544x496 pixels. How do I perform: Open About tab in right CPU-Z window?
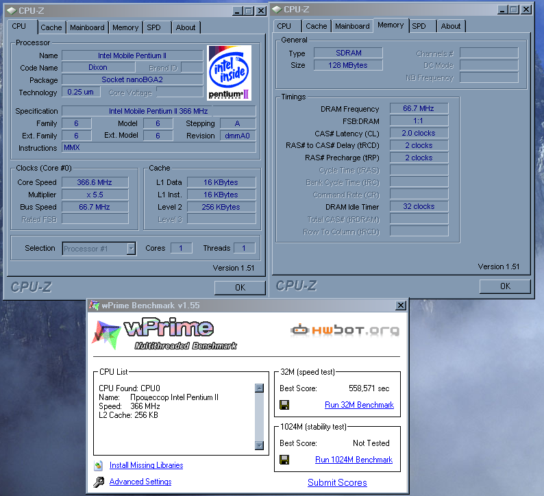click(x=451, y=26)
